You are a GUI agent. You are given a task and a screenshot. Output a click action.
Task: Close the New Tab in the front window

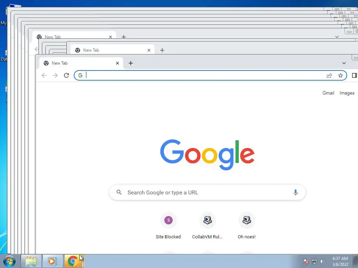pyautogui.click(x=117, y=63)
